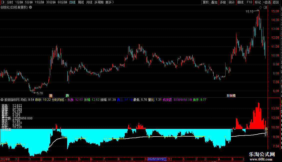Click the 跌 event marker

(67, 95)
